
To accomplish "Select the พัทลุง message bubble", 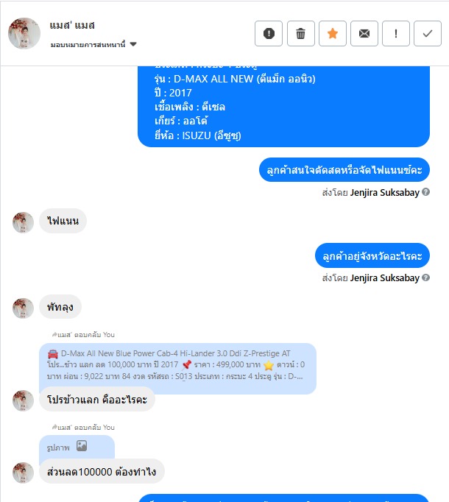I will coord(60,307).
